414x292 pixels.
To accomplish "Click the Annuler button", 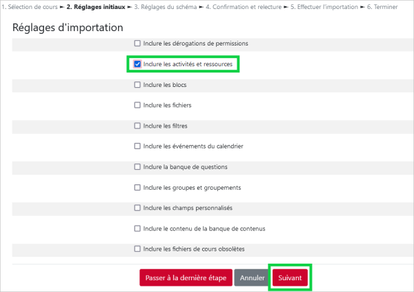I will pyautogui.click(x=252, y=278).
